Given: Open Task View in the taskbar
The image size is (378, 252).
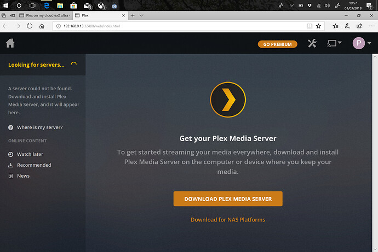Looking at the screenshot, I should point(32,5).
